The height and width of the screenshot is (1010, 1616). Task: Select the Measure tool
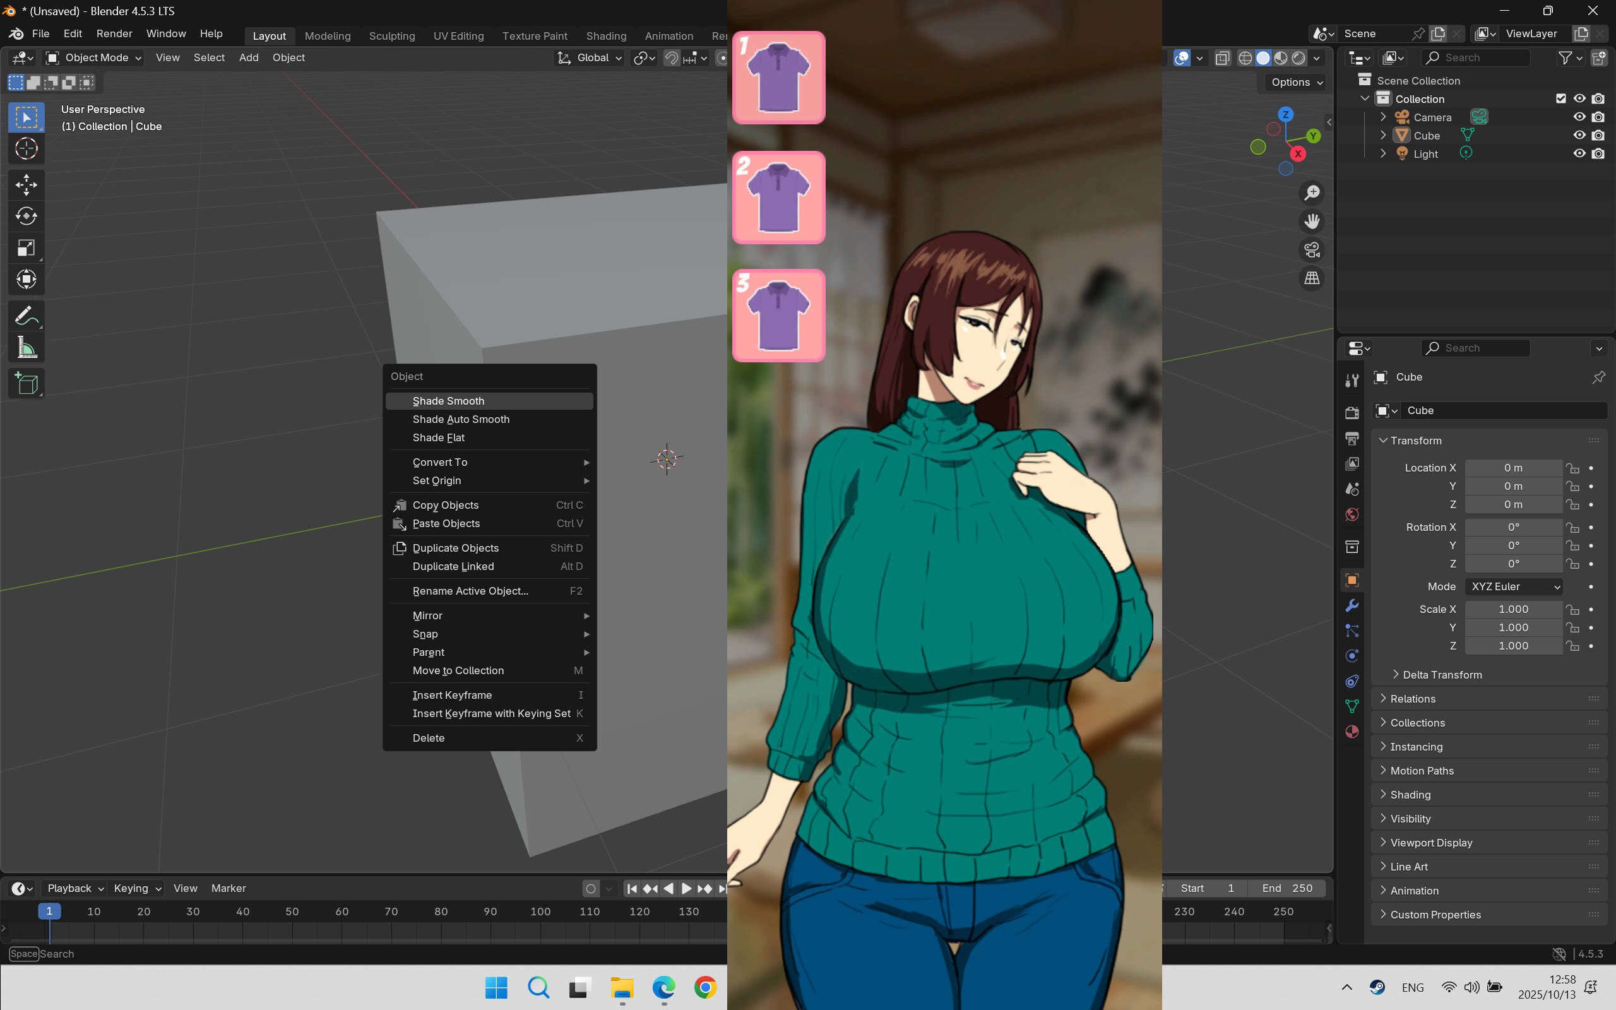pos(26,347)
